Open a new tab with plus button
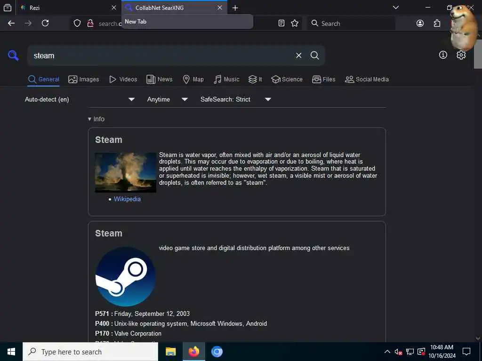Screen dimensions: 482x361 235,8
